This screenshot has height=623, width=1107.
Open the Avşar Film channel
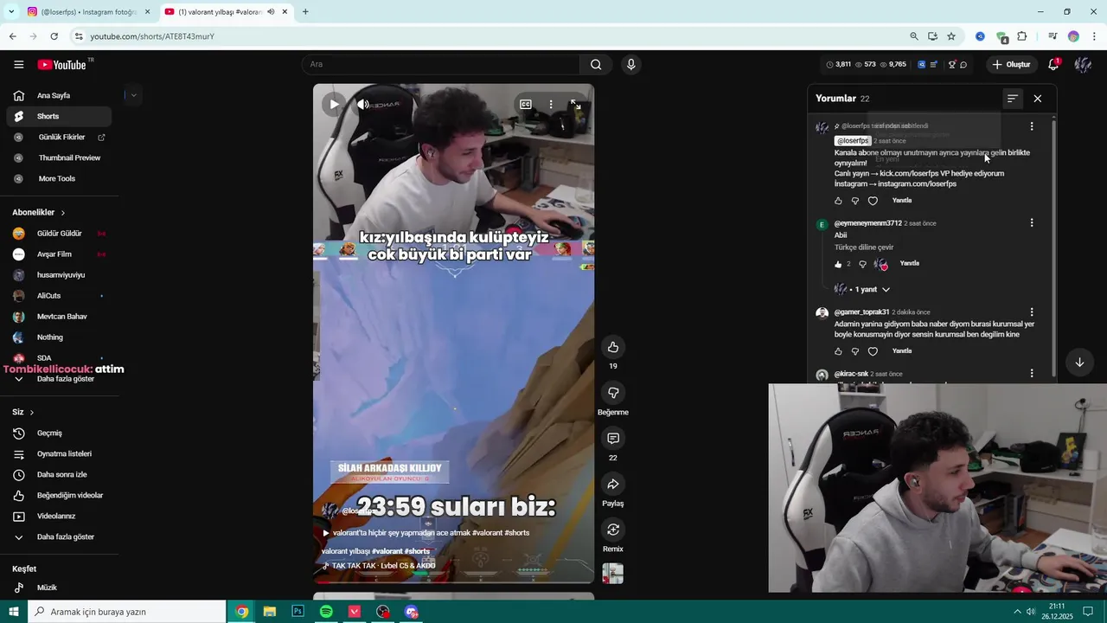59,254
